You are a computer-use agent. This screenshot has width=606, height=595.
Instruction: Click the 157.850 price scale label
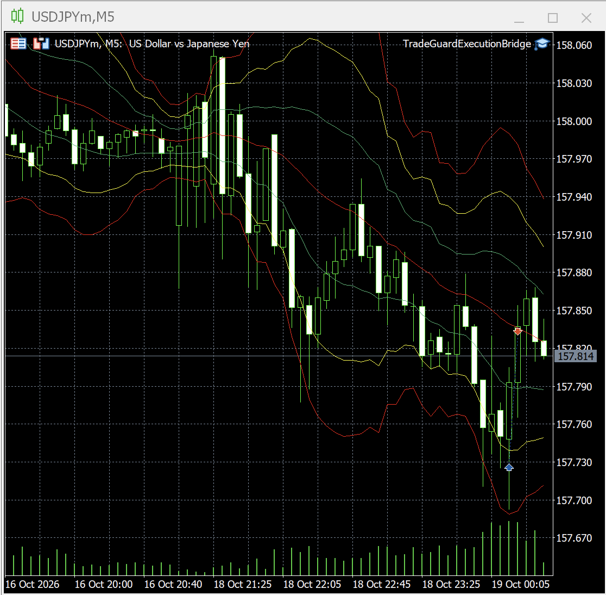pos(574,311)
